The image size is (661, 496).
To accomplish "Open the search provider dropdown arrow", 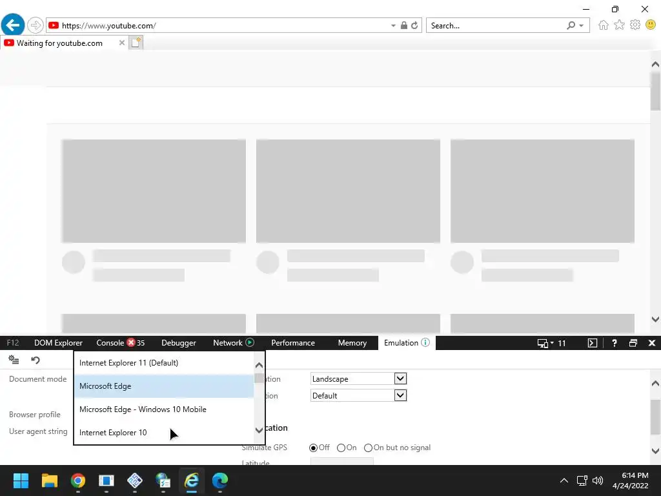I will tap(582, 26).
